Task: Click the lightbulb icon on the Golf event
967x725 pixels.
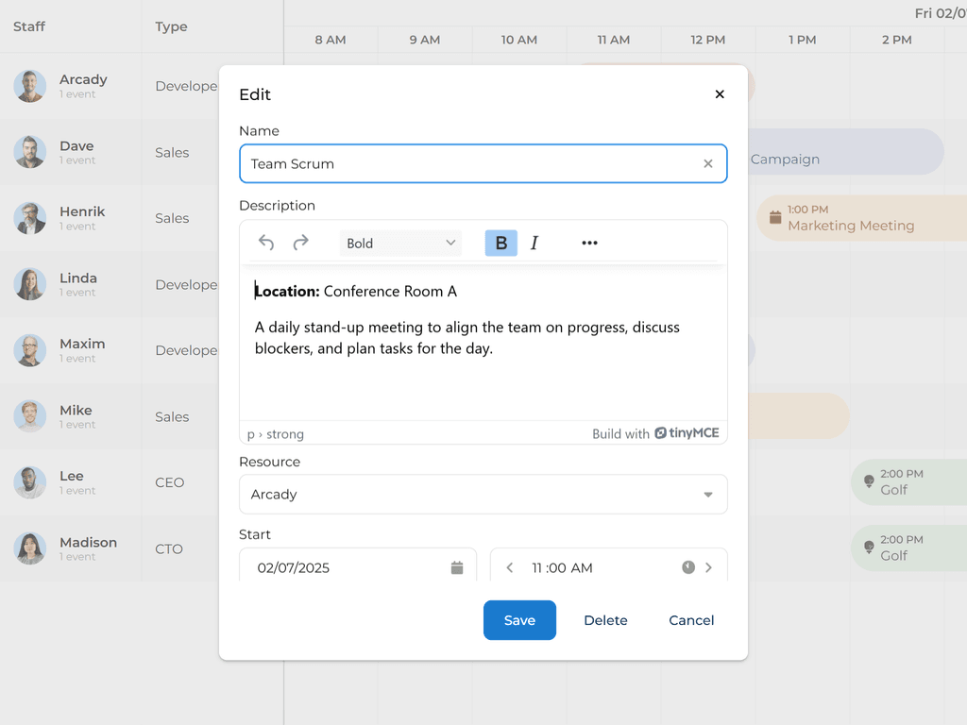Action: tap(870, 481)
